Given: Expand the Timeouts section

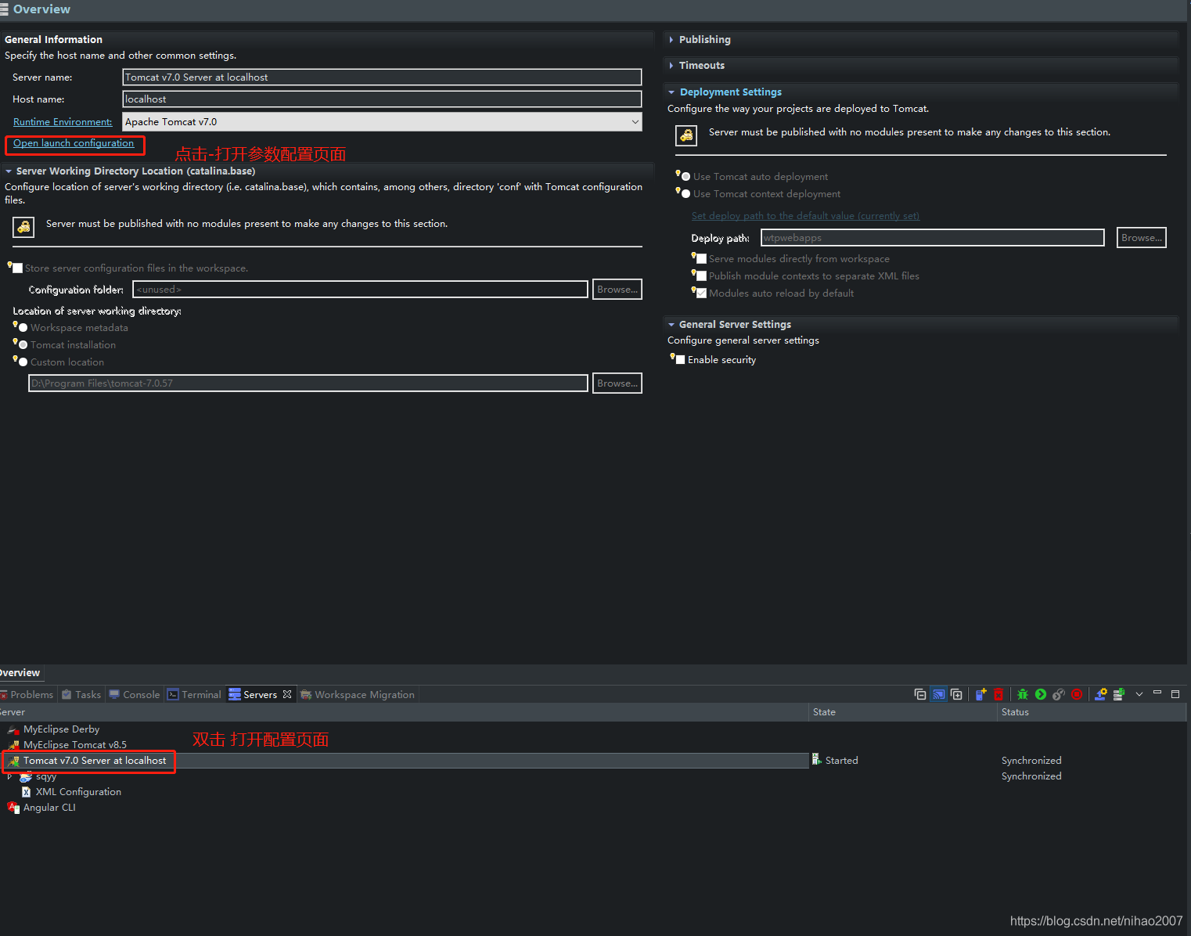Looking at the screenshot, I should click(671, 65).
